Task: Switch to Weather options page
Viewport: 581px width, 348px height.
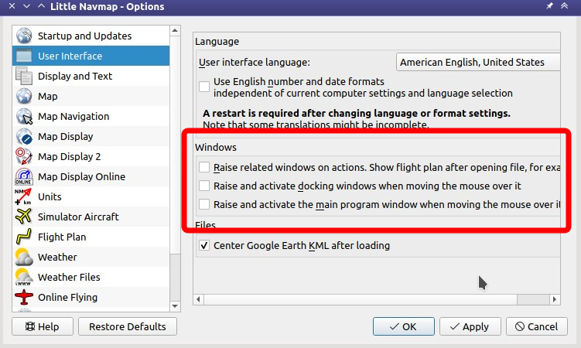Action: [x=91, y=257]
